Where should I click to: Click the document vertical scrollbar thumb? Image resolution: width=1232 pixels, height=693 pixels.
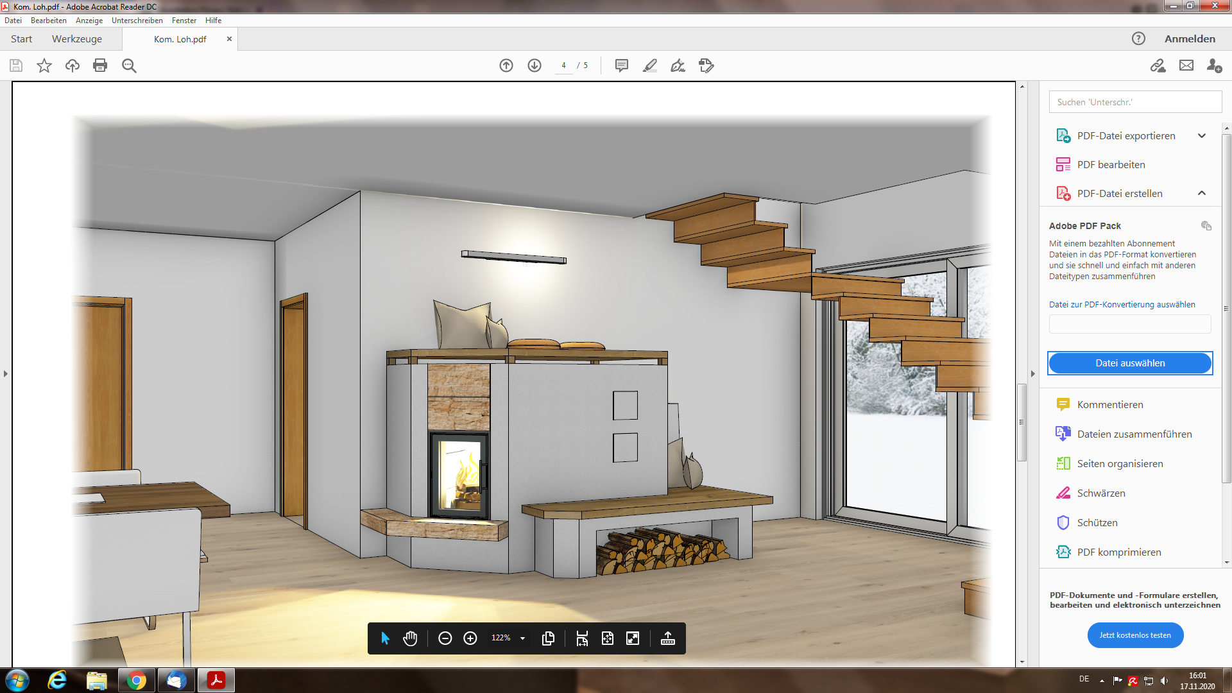[1022, 422]
